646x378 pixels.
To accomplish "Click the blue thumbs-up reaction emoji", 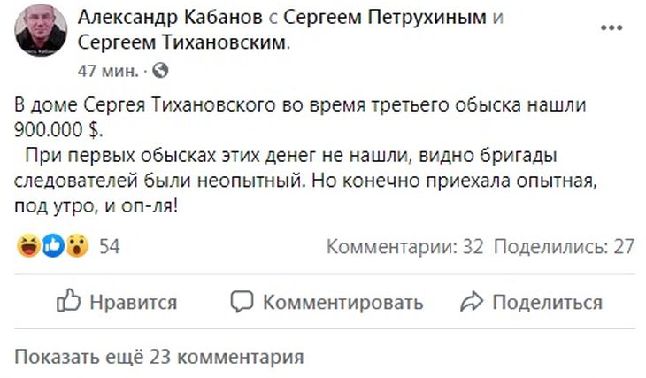I will coord(52,247).
